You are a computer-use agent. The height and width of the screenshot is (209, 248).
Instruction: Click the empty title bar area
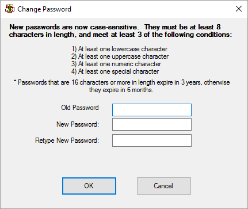[x=151, y=9]
